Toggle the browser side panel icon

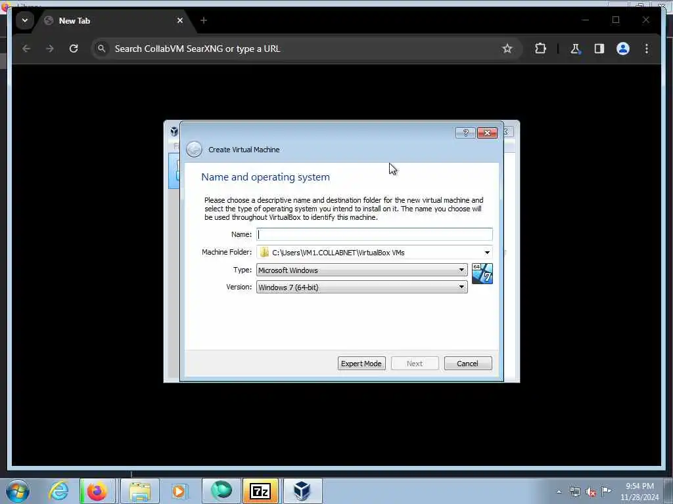(599, 49)
